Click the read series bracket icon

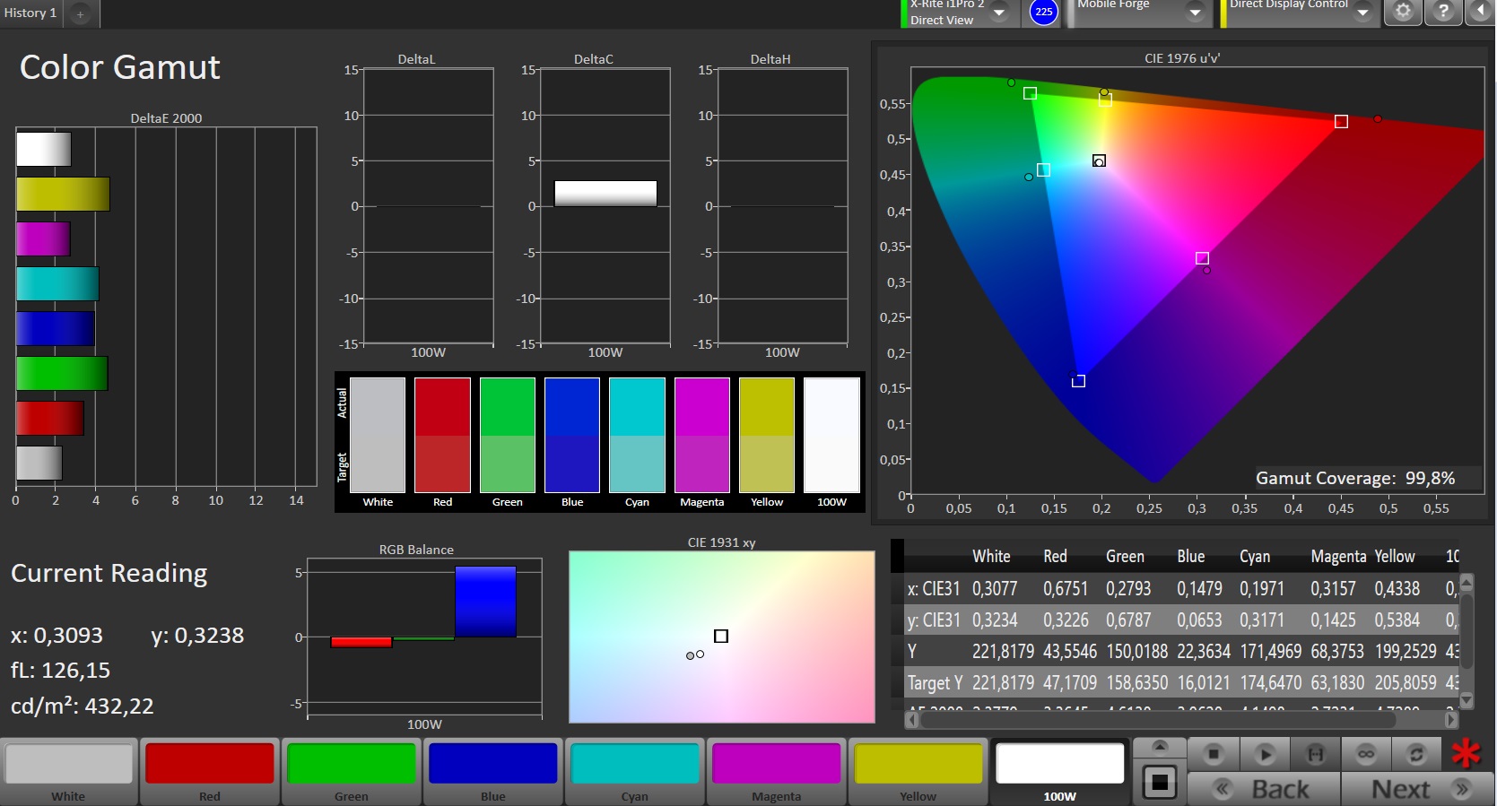(1315, 754)
